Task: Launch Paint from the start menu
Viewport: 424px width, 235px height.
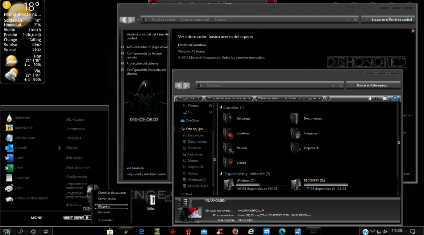Action: click(x=14, y=188)
